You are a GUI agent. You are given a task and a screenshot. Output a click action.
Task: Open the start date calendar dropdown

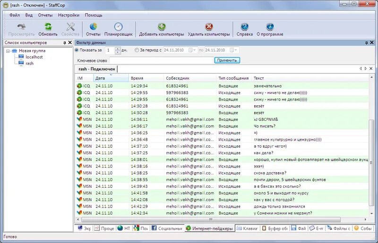(x=192, y=50)
